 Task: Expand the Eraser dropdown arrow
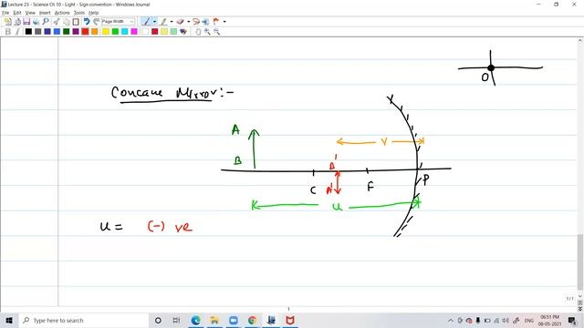[x=189, y=22]
